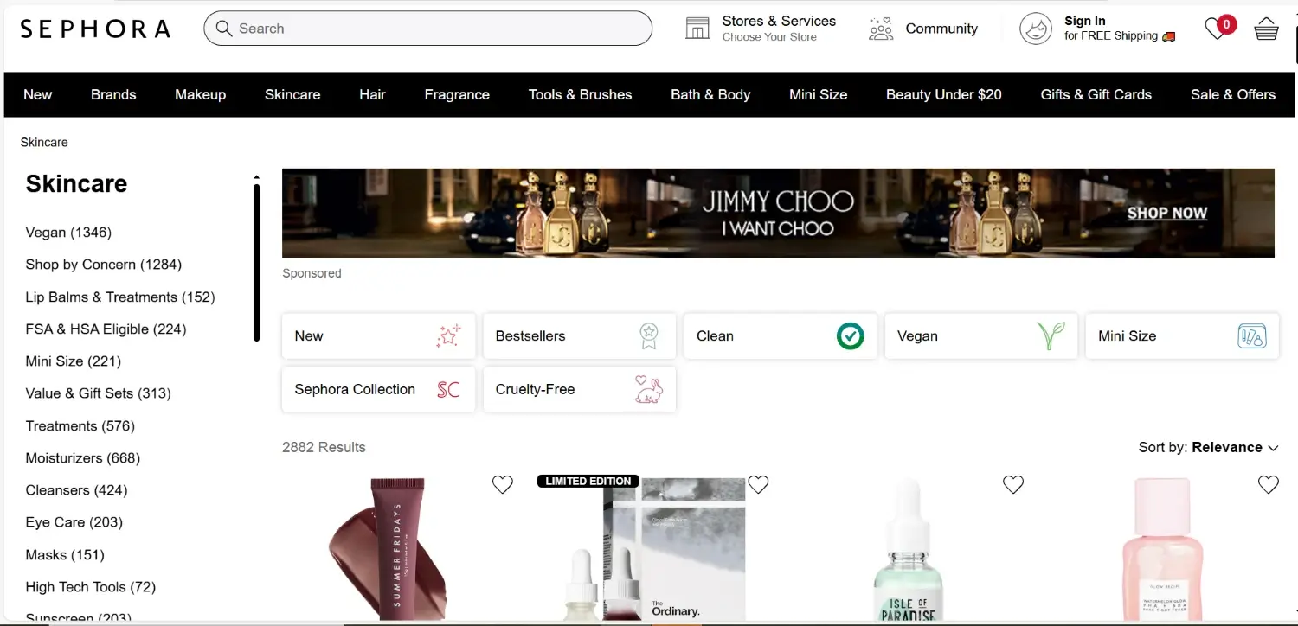Click the sparkle stars icon on New filter
Image resolution: width=1298 pixels, height=626 pixels.
pyautogui.click(x=449, y=335)
